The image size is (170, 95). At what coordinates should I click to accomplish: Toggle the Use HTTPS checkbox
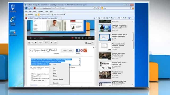pos(32,76)
